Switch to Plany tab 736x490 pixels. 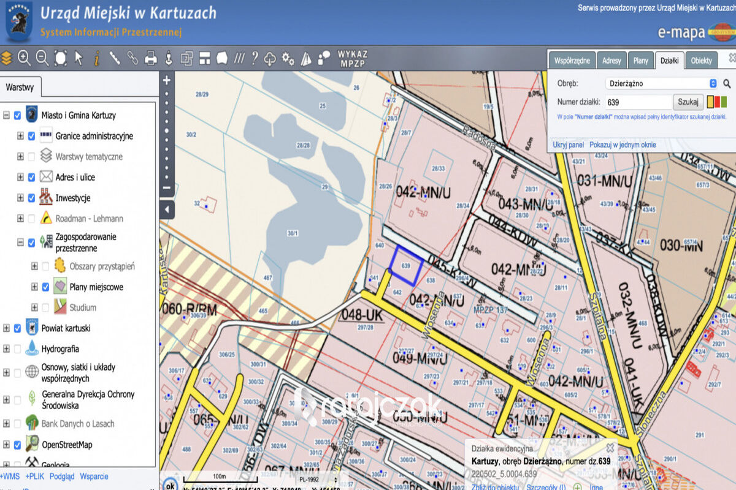click(x=641, y=61)
